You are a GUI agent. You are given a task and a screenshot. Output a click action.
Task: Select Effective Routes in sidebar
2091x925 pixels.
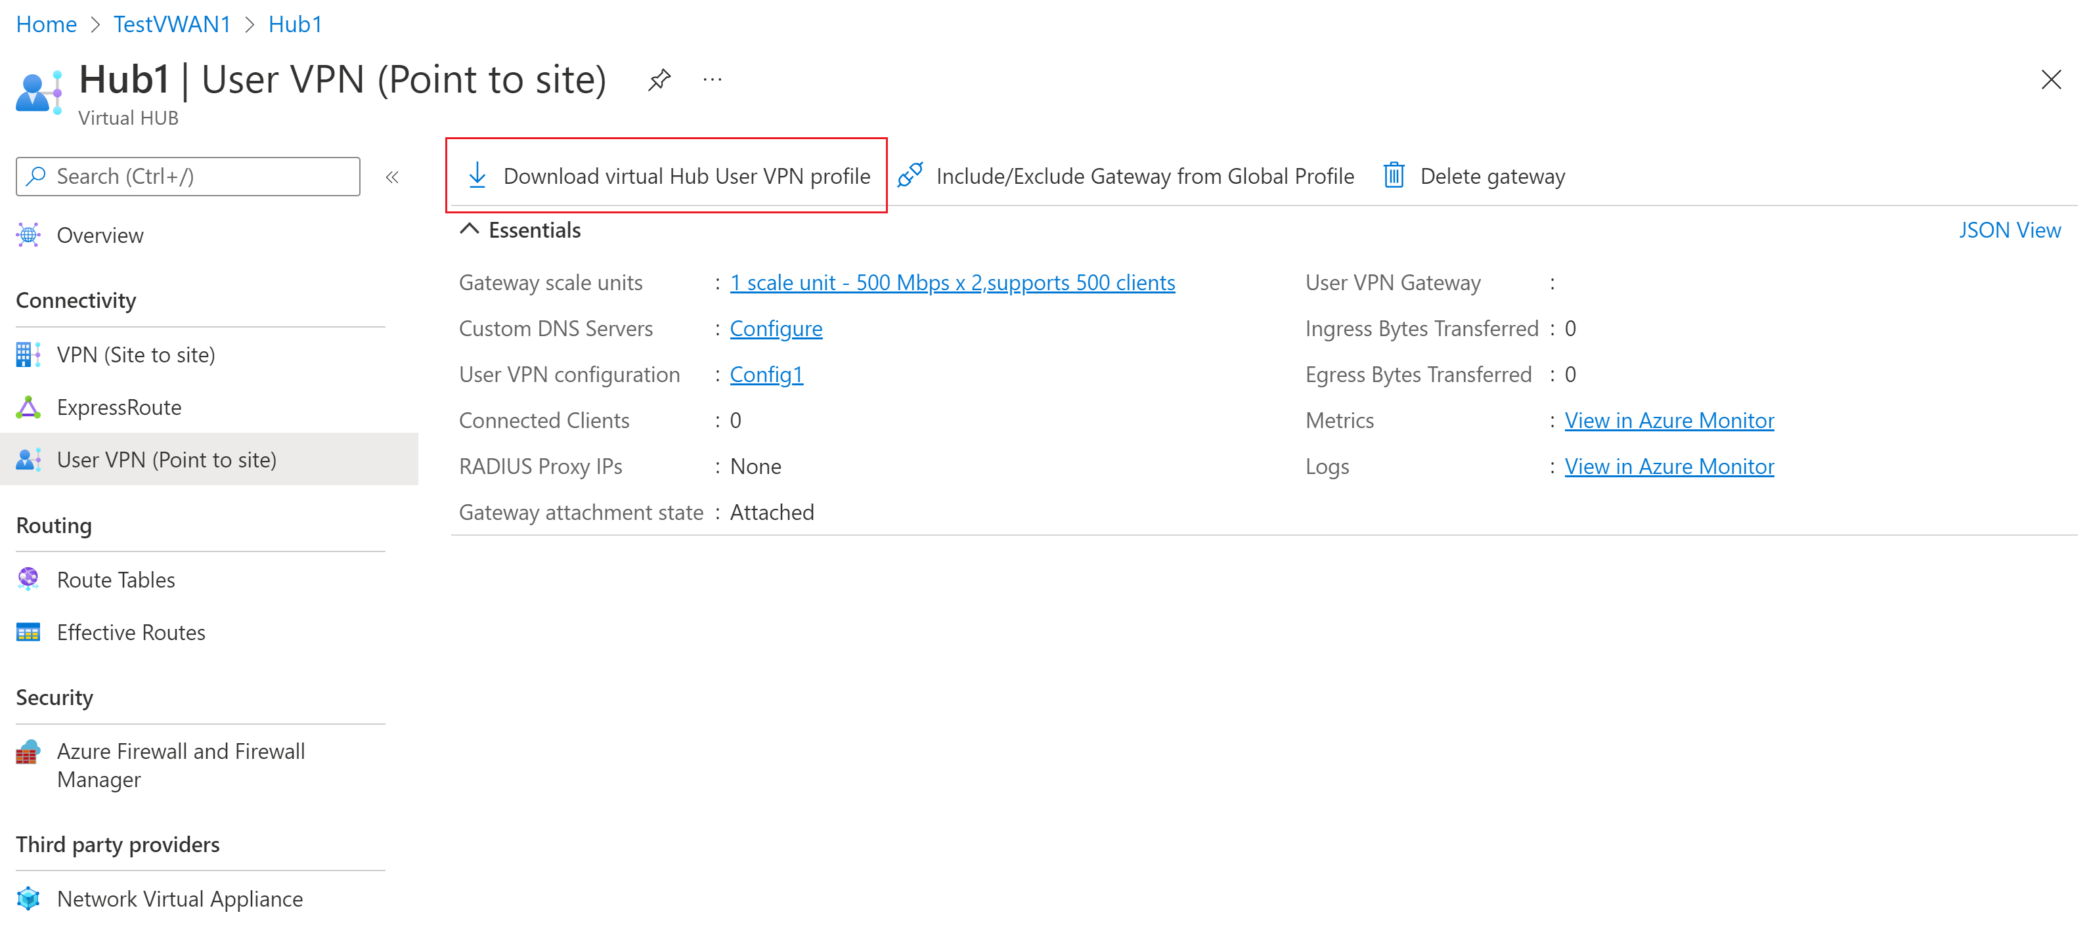131,632
